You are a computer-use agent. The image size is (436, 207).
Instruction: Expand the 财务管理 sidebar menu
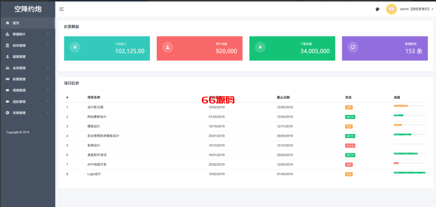[28, 45]
